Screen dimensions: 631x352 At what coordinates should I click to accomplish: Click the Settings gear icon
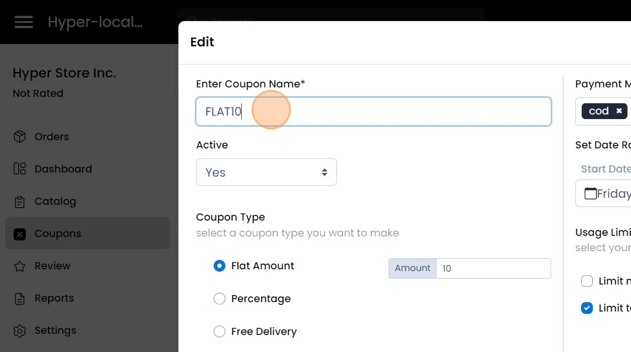(19, 331)
